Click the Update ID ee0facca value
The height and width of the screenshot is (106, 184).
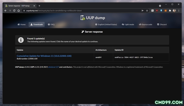coord(134,57)
